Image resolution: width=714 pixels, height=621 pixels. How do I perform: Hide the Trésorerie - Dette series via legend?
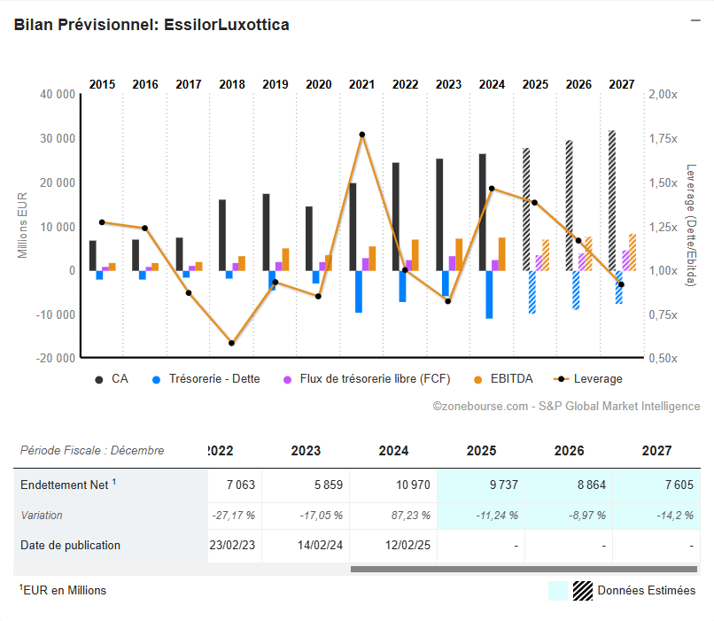click(x=207, y=379)
